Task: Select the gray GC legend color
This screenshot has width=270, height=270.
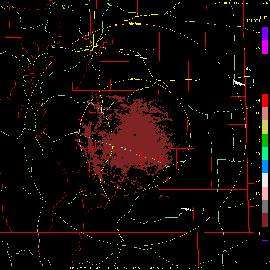Action: coord(265,207)
